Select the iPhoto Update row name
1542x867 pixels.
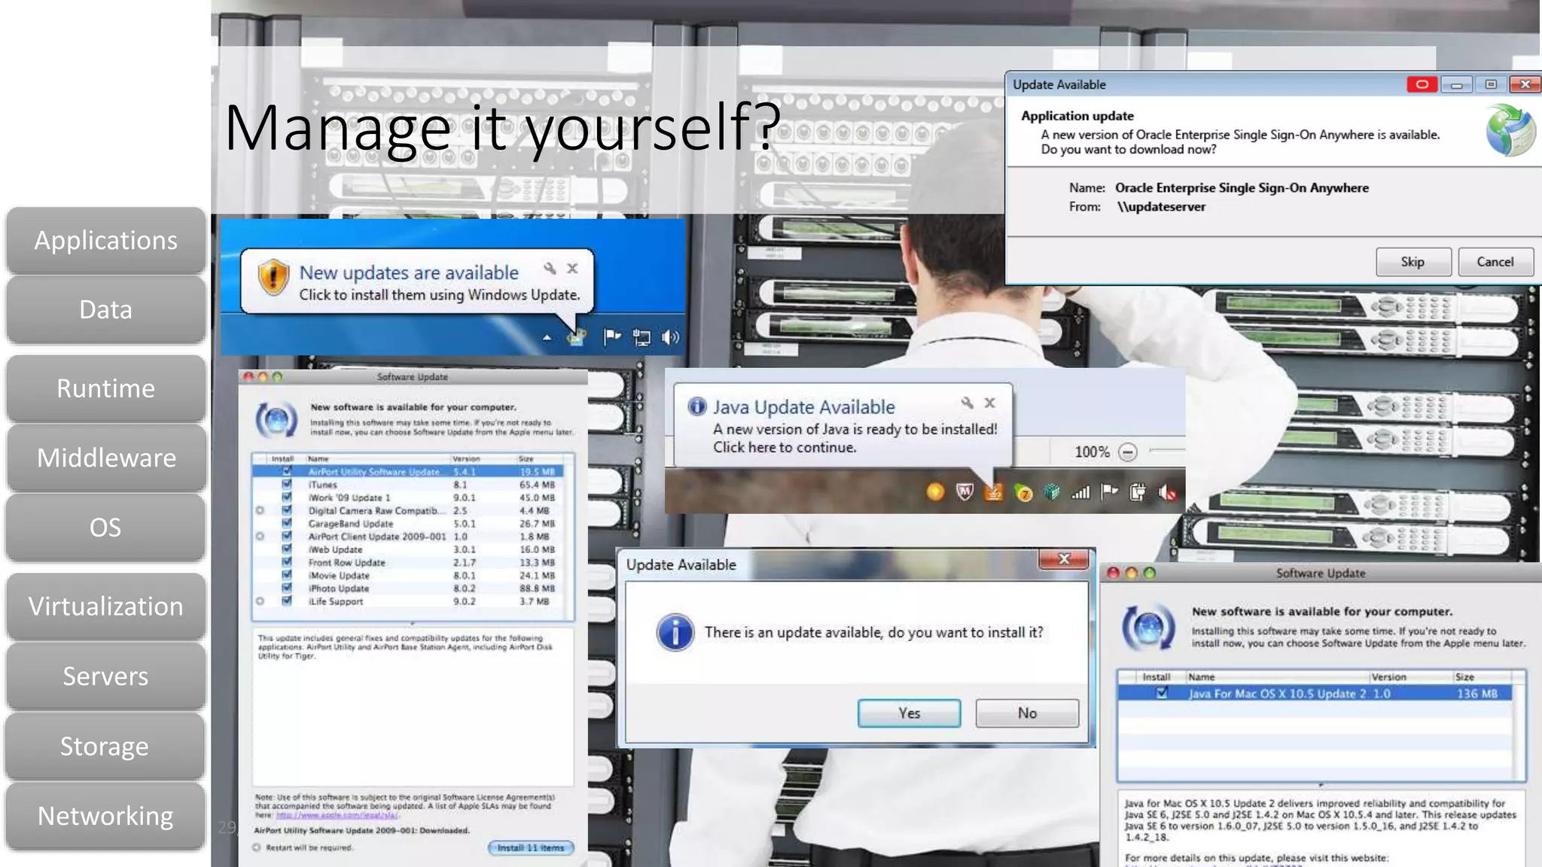click(x=339, y=589)
